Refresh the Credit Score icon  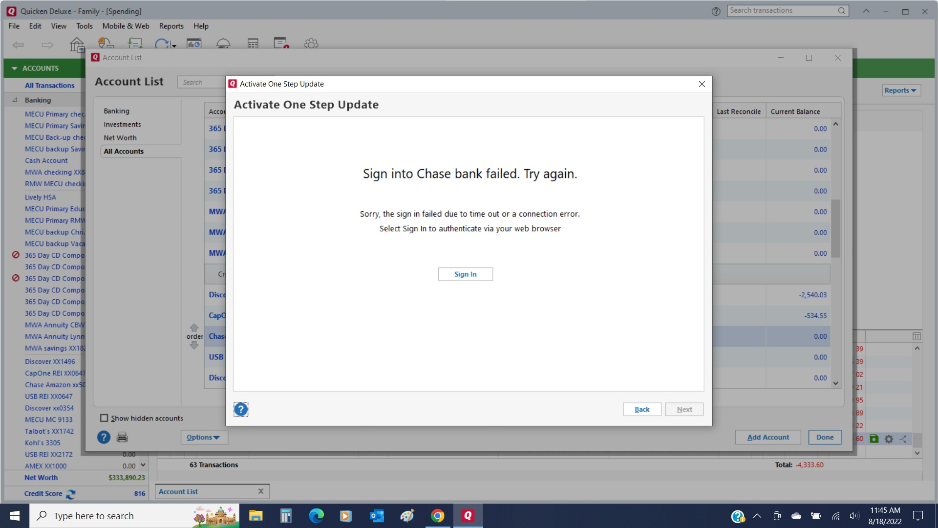tap(71, 494)
